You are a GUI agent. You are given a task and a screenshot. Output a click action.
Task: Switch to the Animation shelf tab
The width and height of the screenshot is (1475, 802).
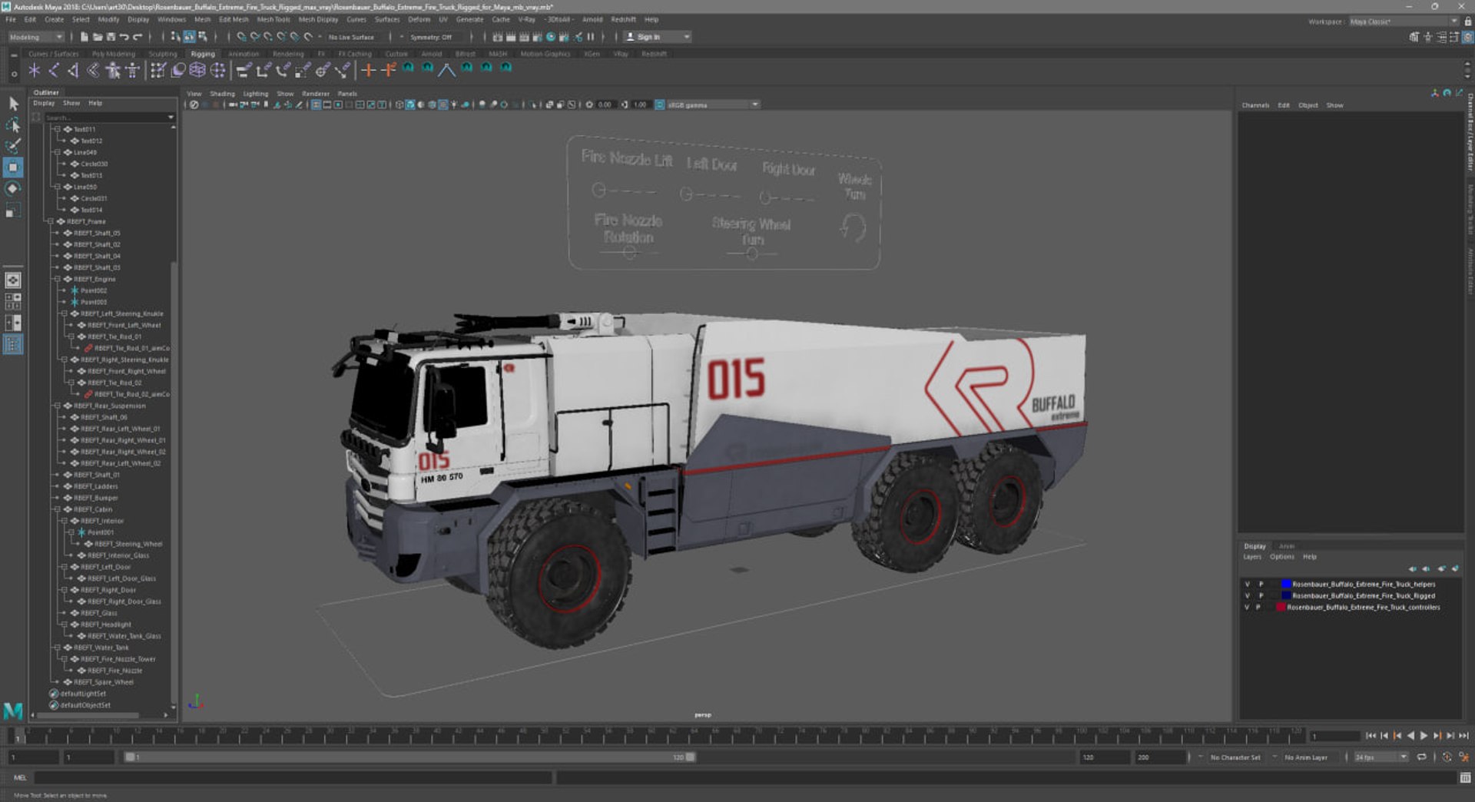pyautogui.click(x=244, y=54)
